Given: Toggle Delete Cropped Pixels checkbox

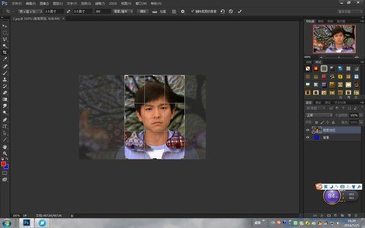Looking at the screenshot, I should [x=192, y=11].
